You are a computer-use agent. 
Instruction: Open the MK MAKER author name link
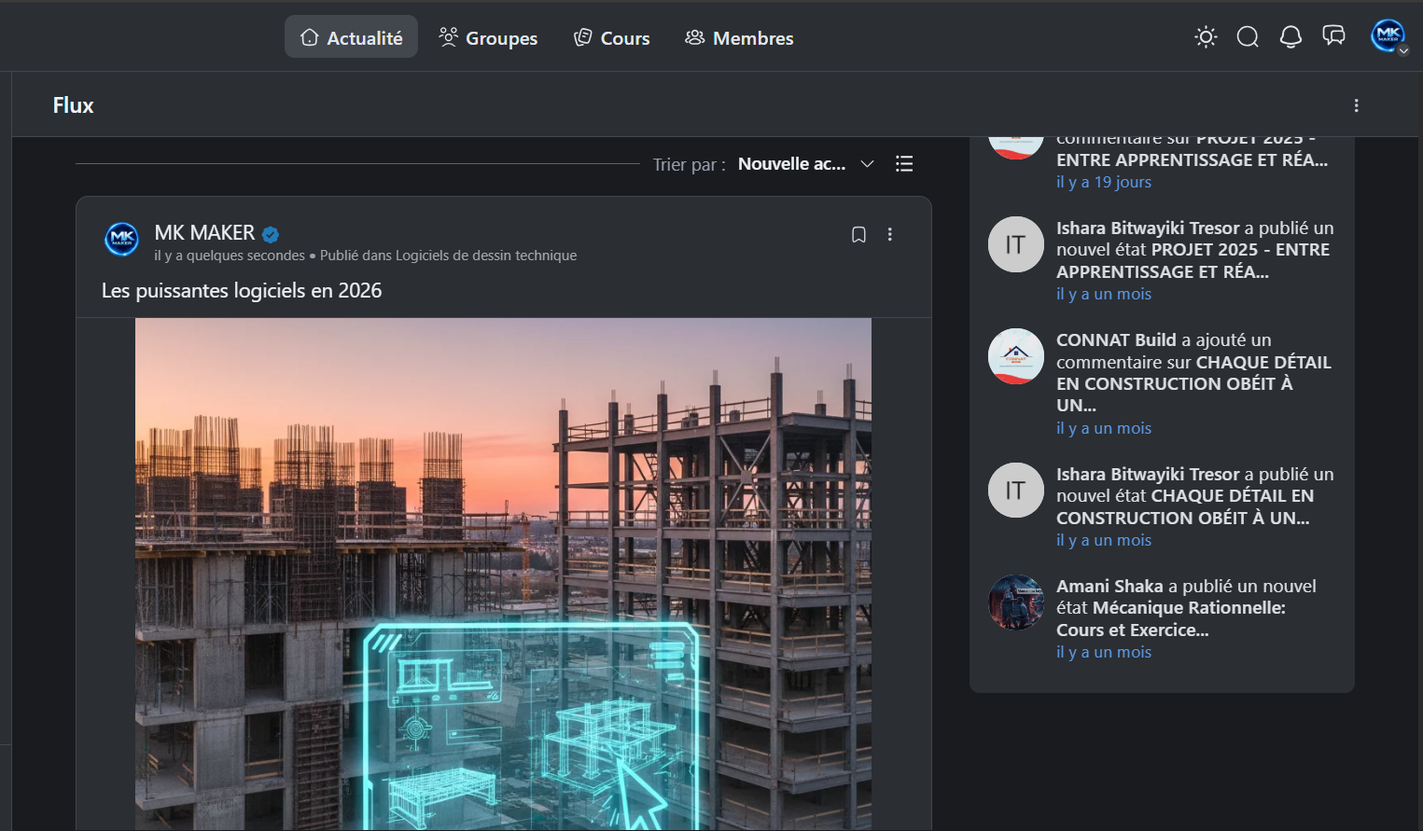204,233
